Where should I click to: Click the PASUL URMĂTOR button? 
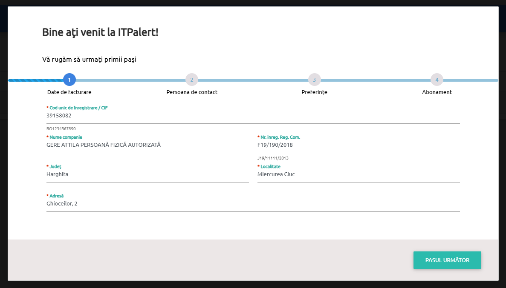447,260
